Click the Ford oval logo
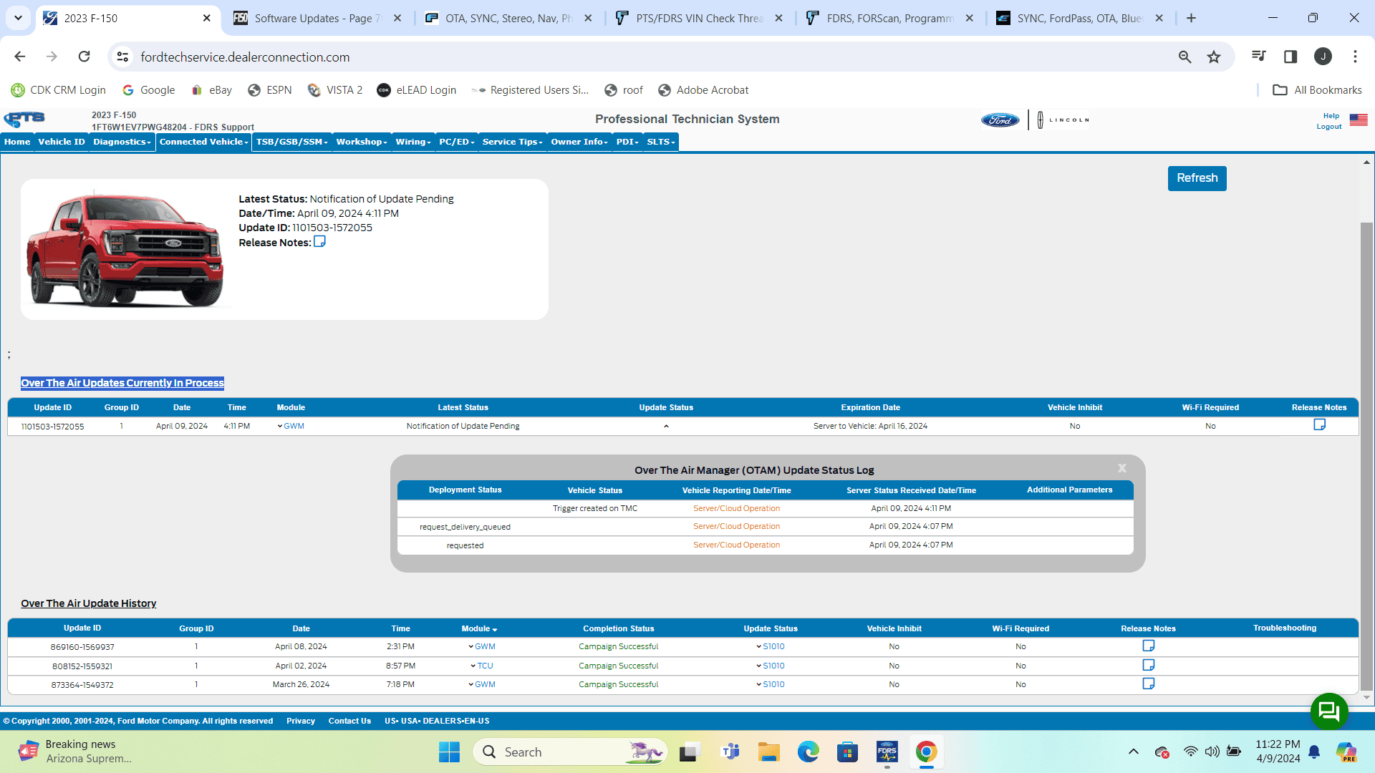1375x773 pixels. click(x=1000, y=120)
